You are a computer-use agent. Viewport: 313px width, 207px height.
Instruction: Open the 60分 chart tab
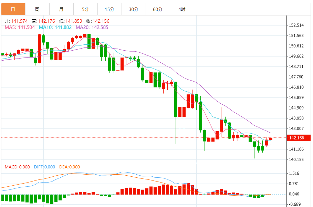[x=158, y=9]
